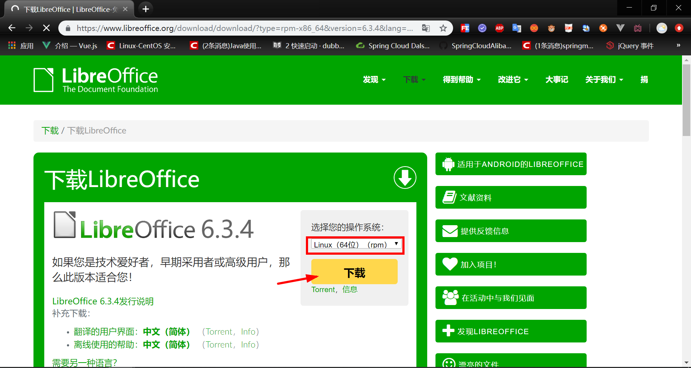Click the padlock site info icon

pyautogui.click(x=68, y=28)
